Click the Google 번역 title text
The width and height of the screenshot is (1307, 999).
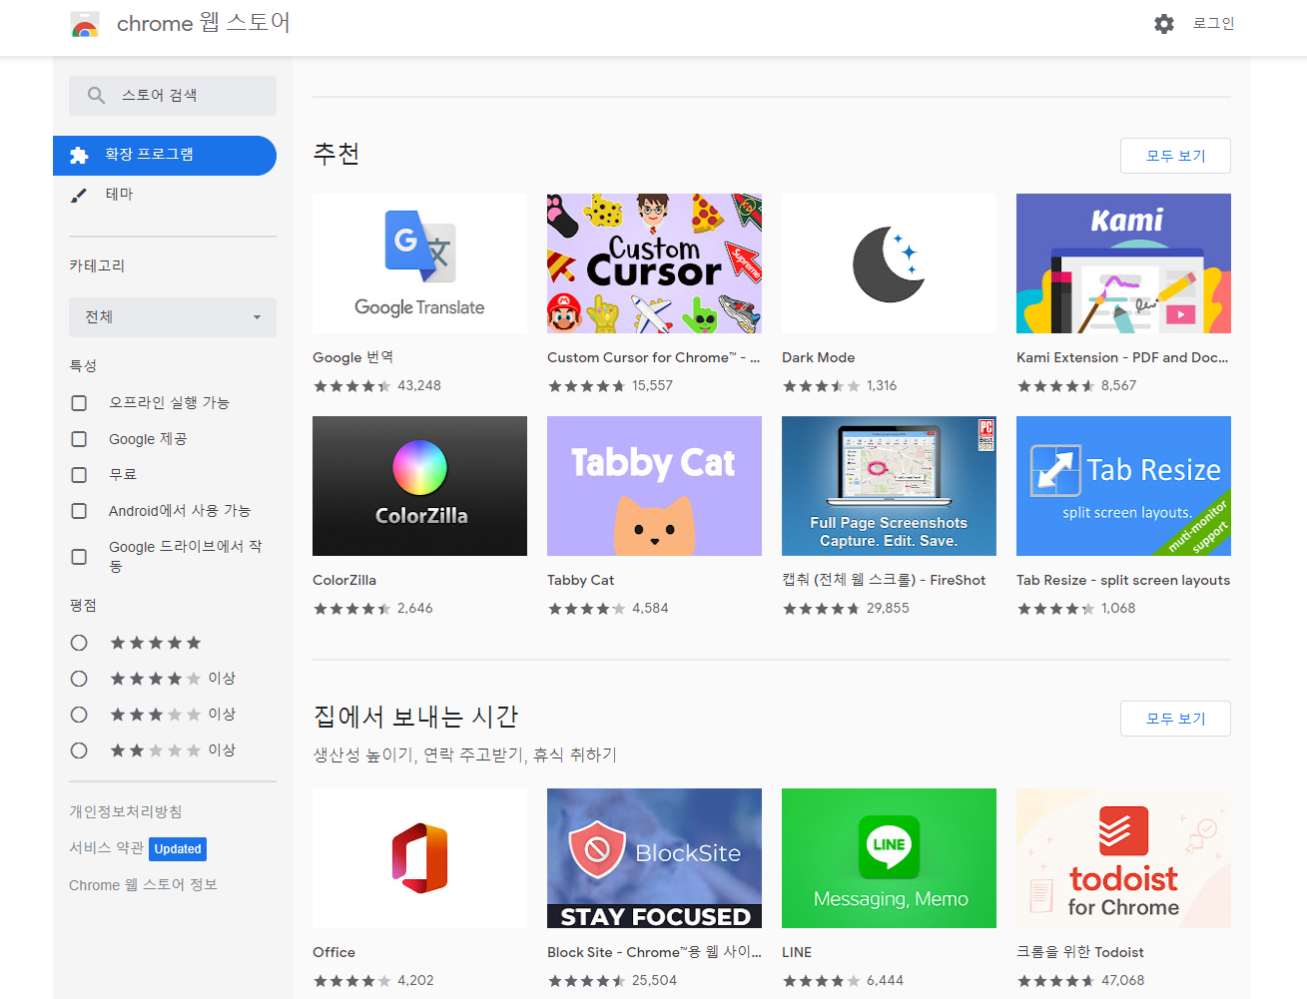352,357
